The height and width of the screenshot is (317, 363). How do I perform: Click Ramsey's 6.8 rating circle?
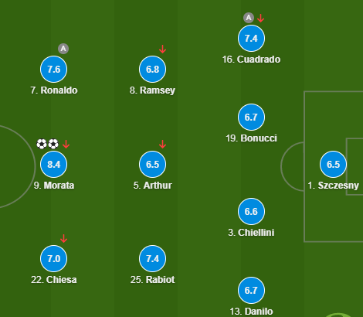point(152,69)
